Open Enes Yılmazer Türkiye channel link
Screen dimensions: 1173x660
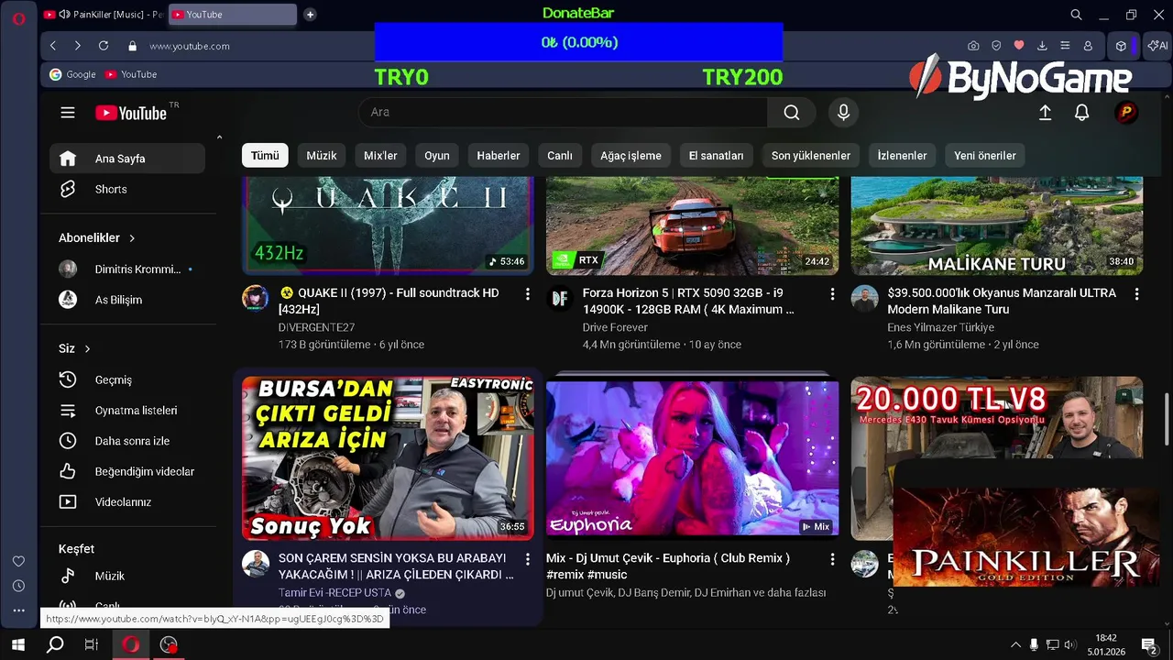click(x=940, y=327)
